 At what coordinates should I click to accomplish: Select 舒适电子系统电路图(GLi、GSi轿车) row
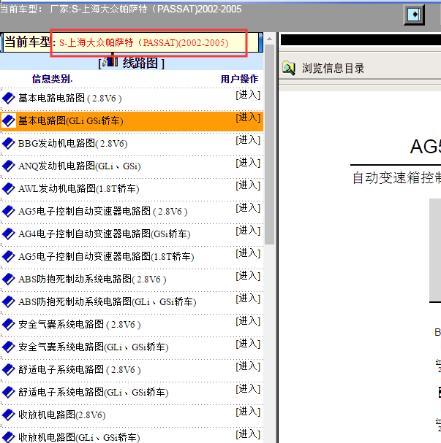pos(132,392)
